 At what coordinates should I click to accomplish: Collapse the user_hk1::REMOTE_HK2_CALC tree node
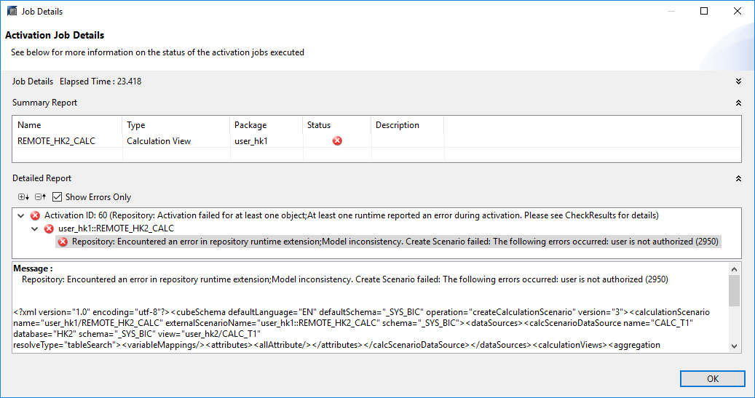35,228
